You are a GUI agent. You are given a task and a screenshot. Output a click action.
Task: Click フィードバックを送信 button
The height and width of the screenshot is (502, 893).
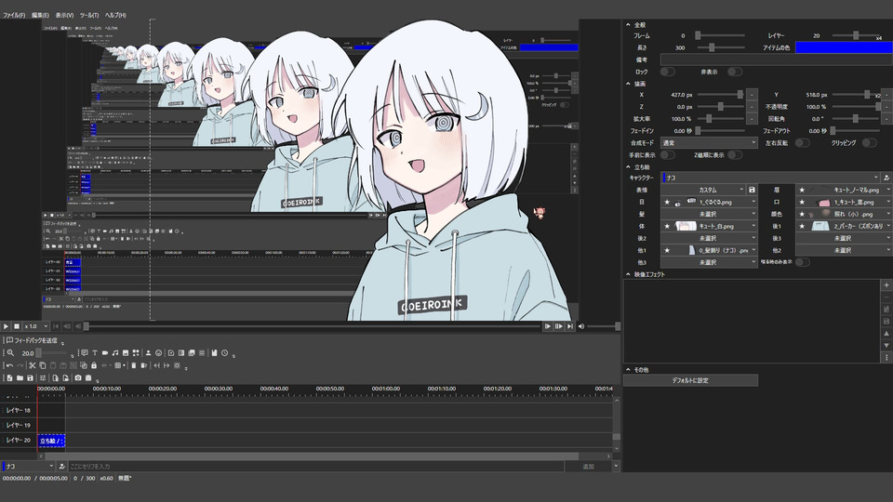[32, 340]
